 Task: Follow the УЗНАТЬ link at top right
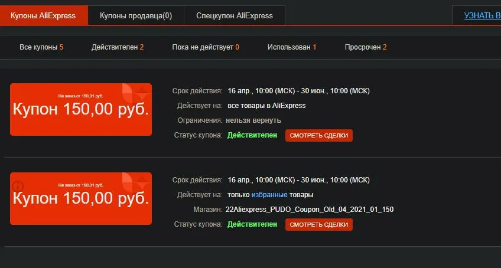tap(482, 16)
